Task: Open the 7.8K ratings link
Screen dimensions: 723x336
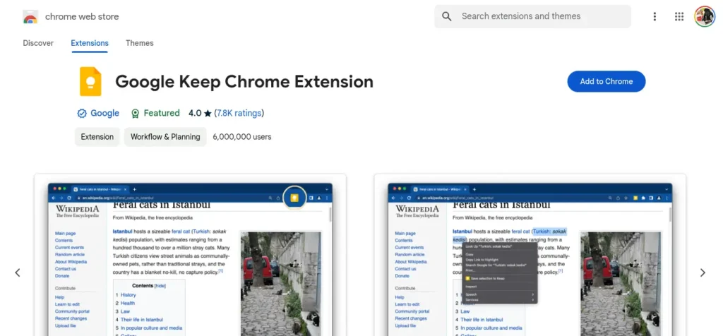Action: tap(239, 114)
